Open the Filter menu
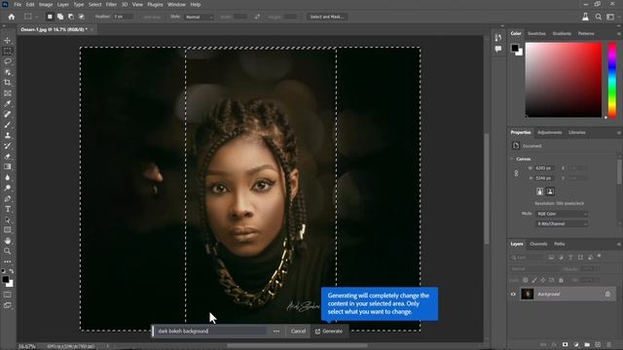This screenshot has width=623, height=350. (x=111, y=4)
